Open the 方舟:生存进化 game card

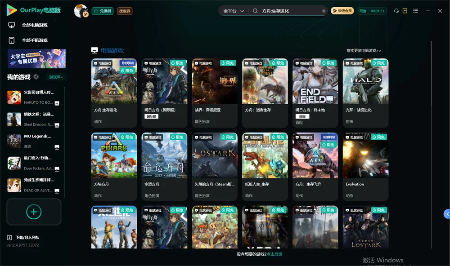pyautogui.click(x=114, y=93)
